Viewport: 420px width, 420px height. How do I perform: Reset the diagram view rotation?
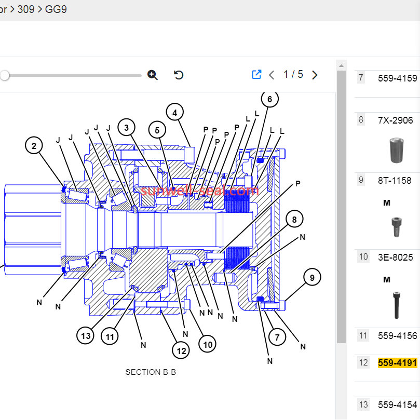pos(179,75)
